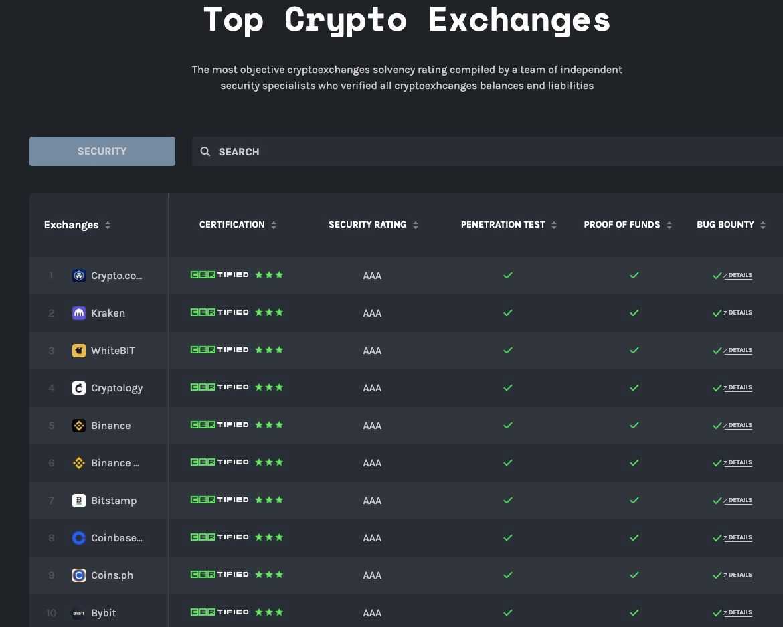Select the SECURITY tab
783x627 pixels.
pos(102,151)
